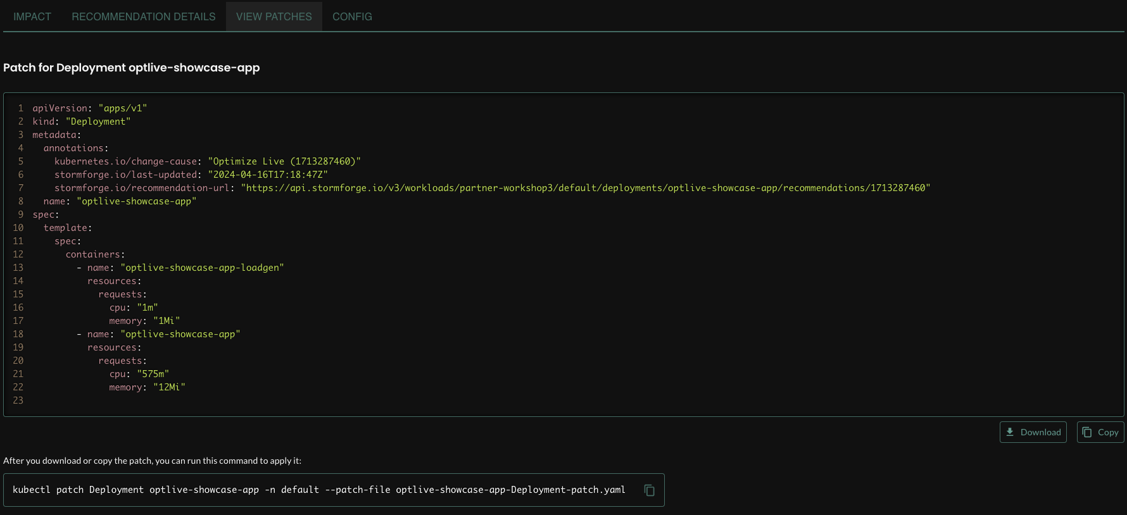Click the Patch for Deployment heading

(132, 68)
